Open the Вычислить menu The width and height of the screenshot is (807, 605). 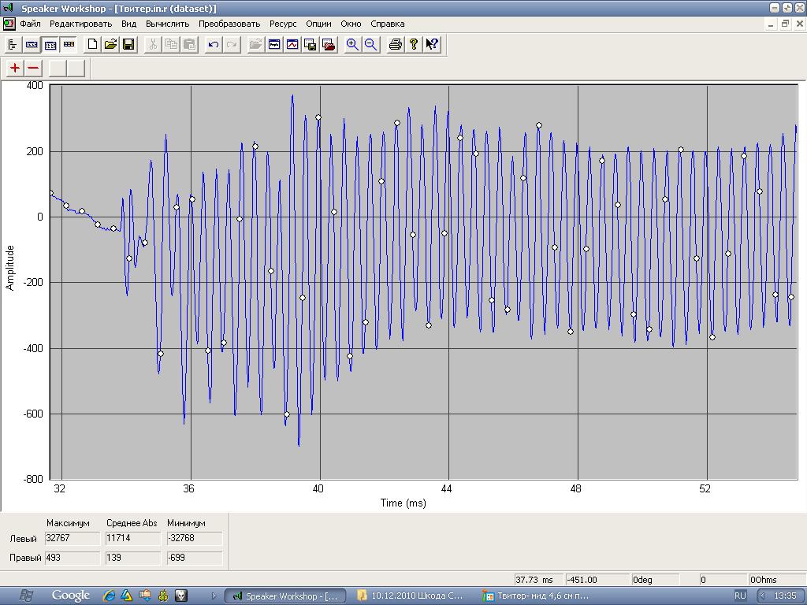point(167,24)
